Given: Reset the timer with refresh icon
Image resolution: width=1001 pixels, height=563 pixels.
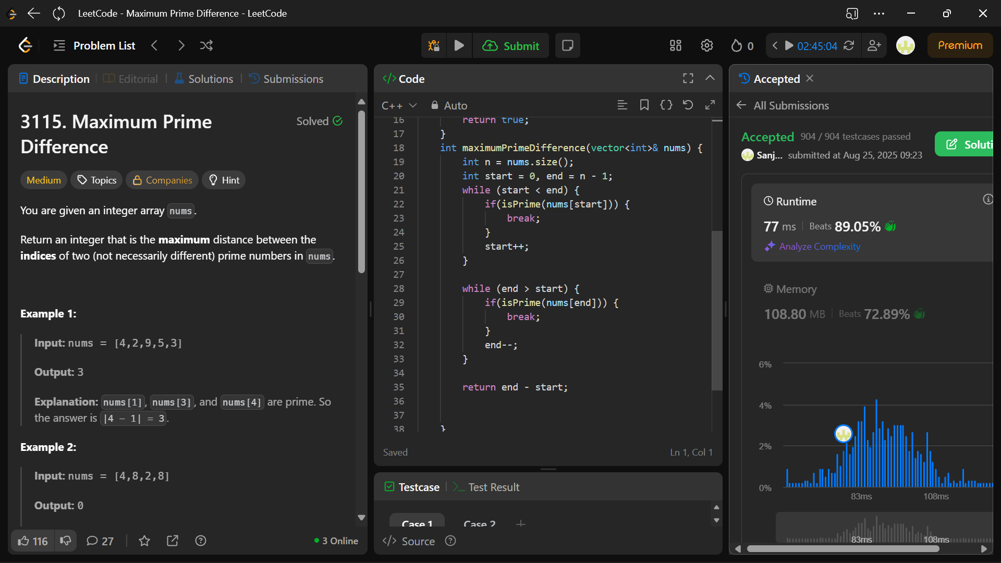Looking at the screenshot, I should (x=849, y=46).
